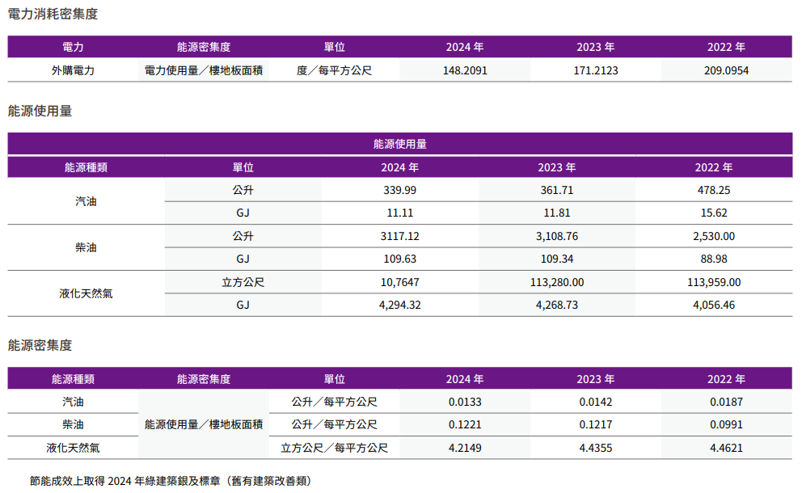
Task: Click the 2022 年 header in density table
Action: tap(726, 379)
